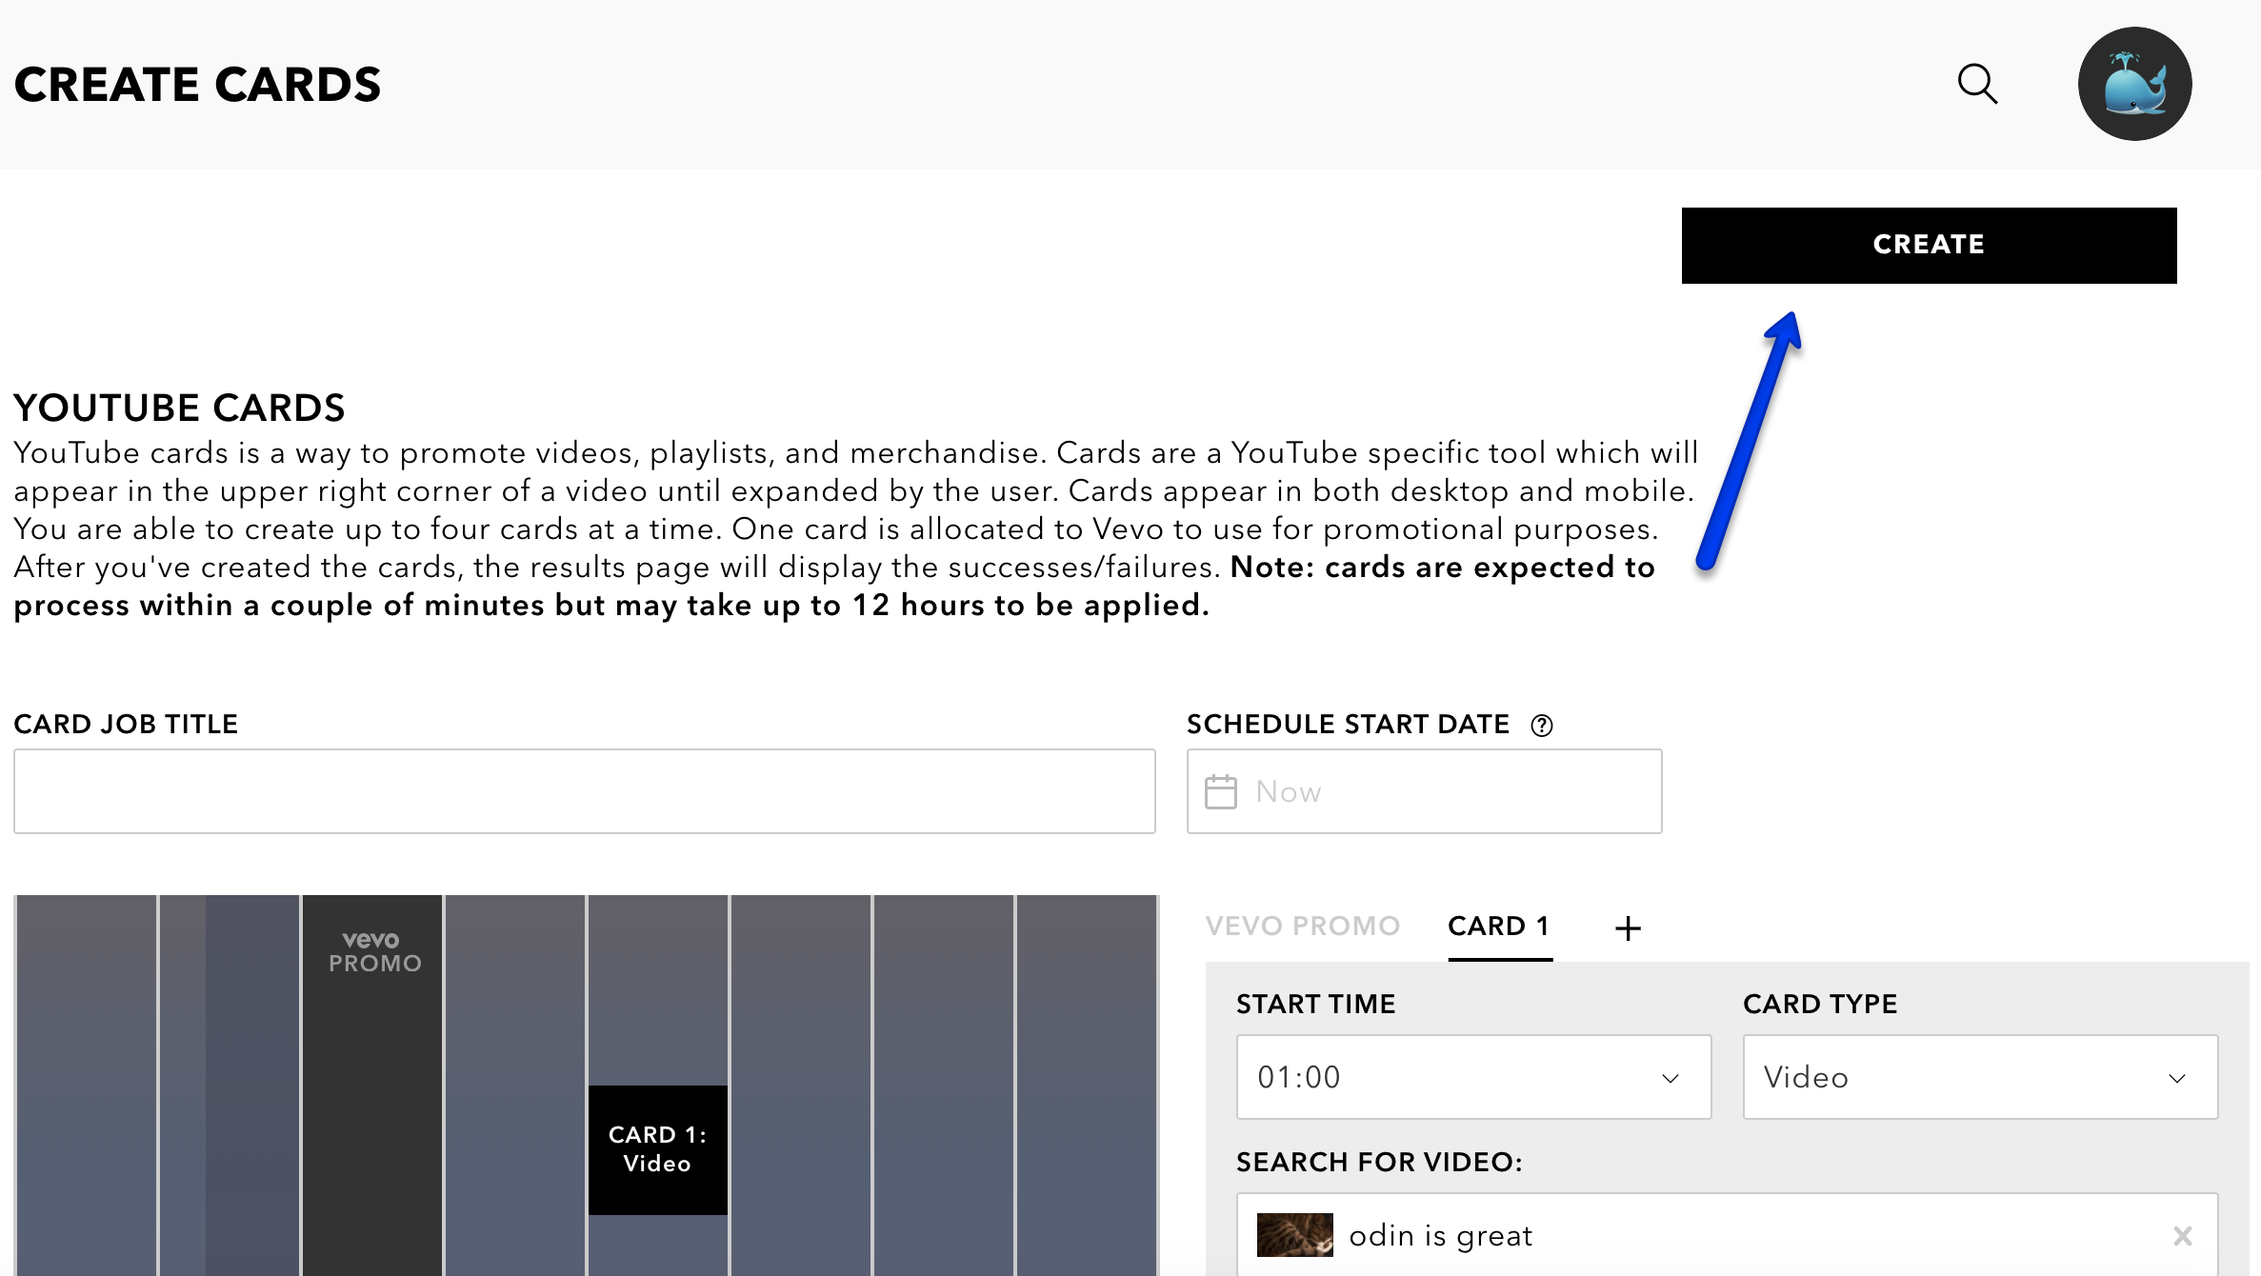The width and height of the screenshot is (2261, 1276).
Task: Open search with the magnifier icon
Action: 1977,84
